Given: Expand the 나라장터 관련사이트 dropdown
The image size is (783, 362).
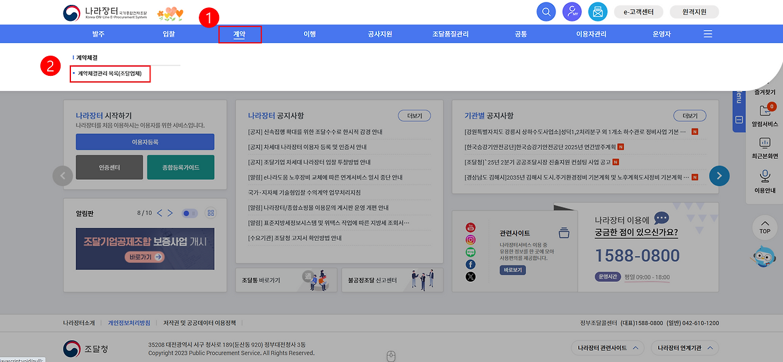Looking at the screenshot, I should 607,348.
